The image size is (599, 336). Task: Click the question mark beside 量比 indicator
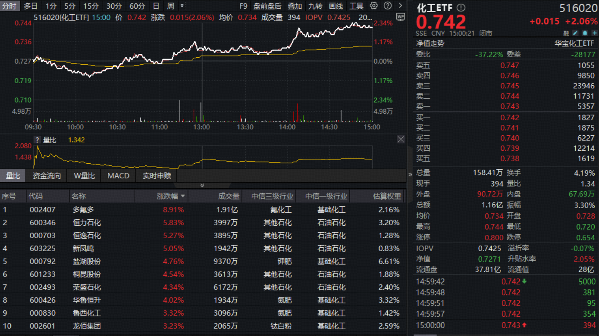tap(38, 140)
